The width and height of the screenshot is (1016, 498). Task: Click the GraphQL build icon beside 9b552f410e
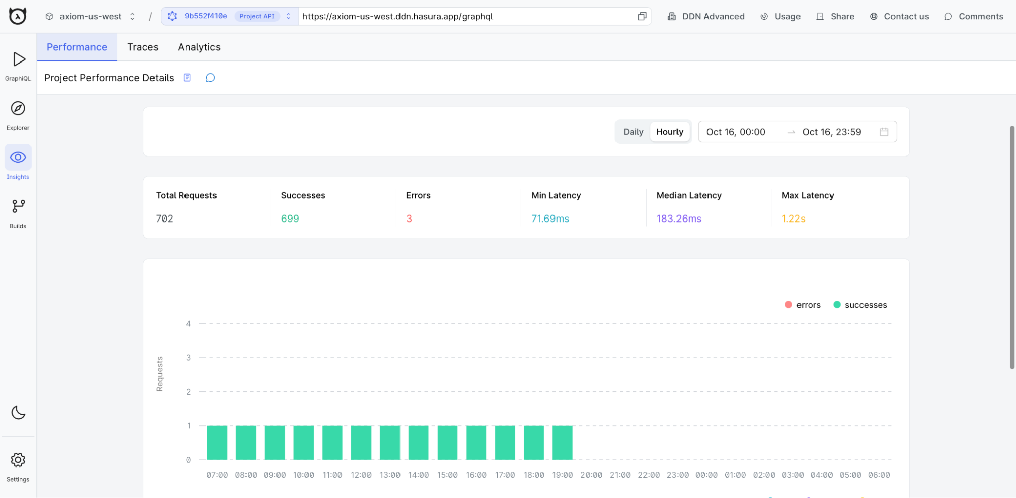[x=172, y=16]
